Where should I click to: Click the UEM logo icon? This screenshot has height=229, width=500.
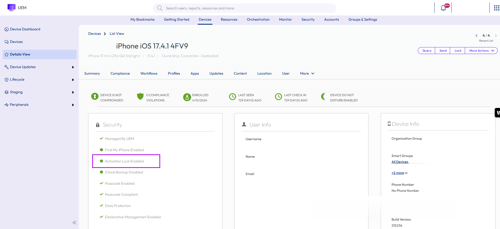pyautogui.click(x=11, y=8)
